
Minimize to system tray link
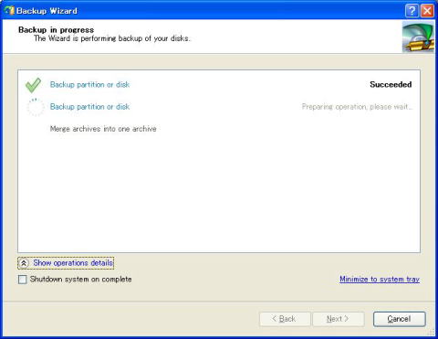pos(380,279)
